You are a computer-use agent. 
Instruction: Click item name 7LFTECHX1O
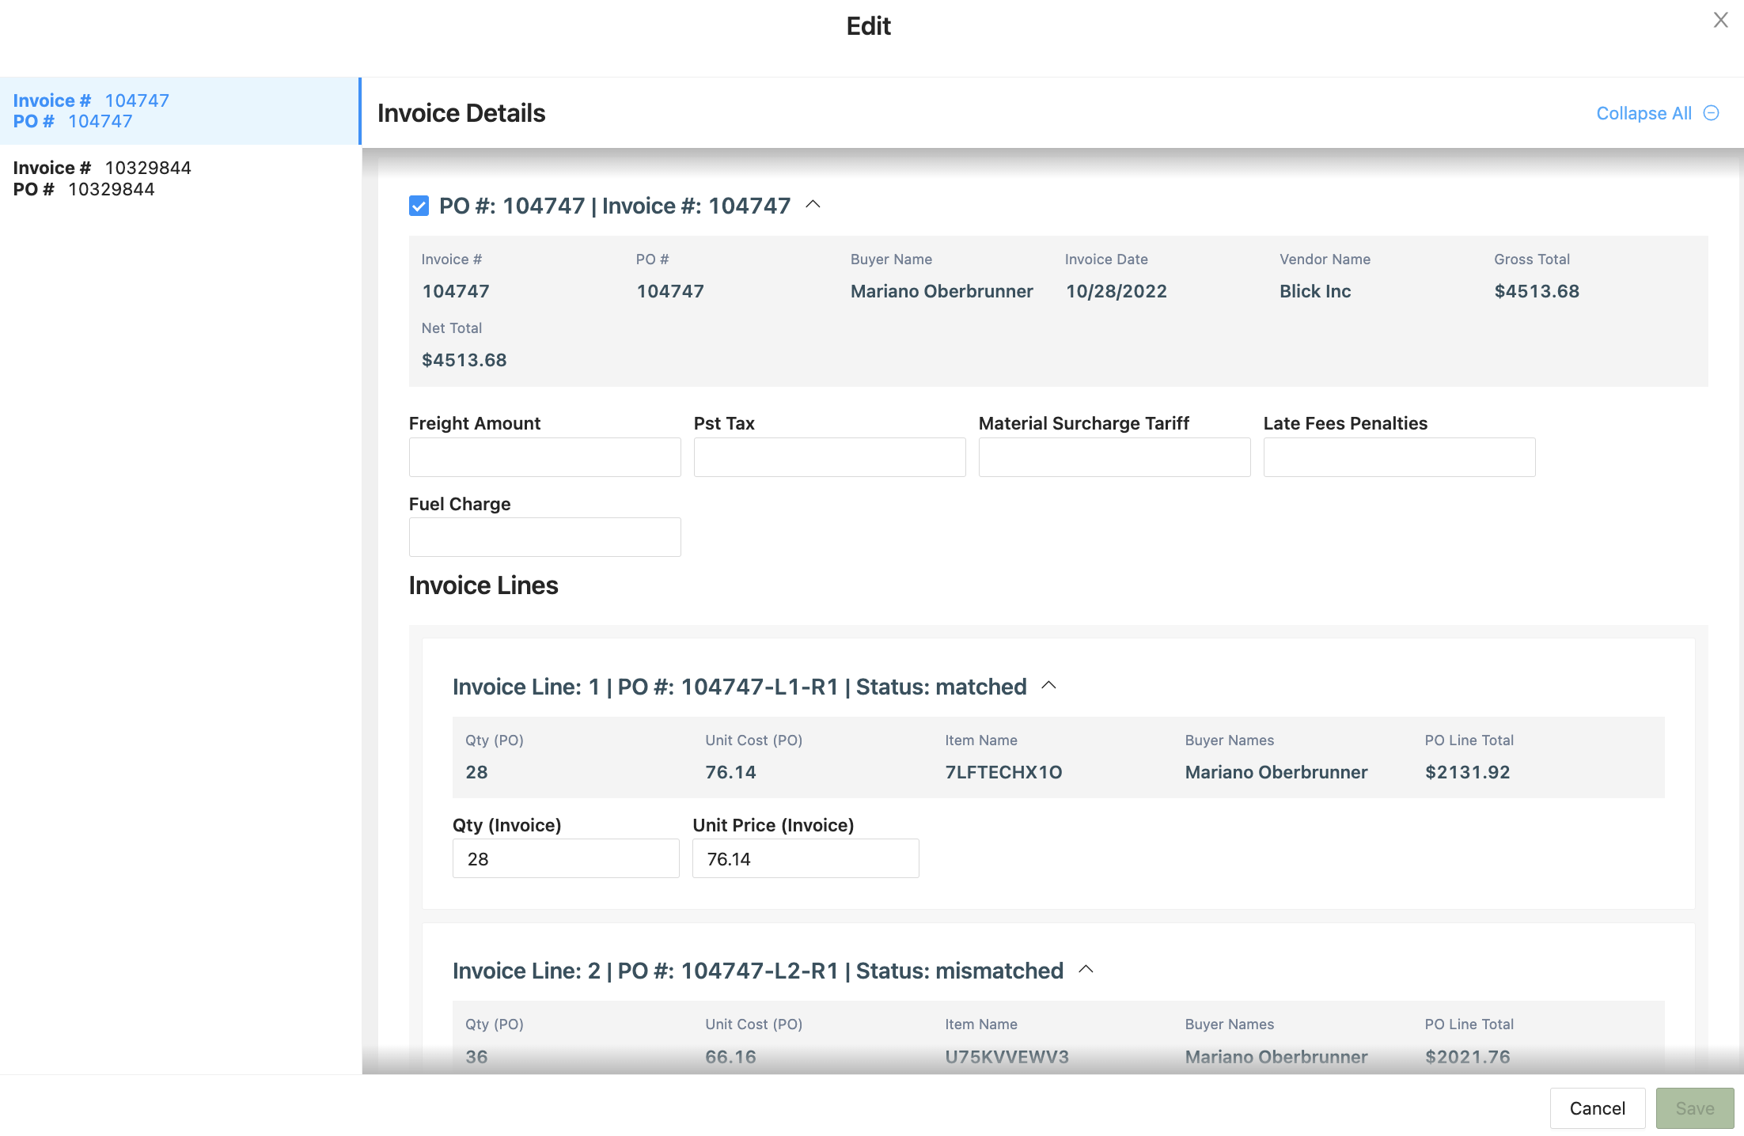[x=1003, y=772]
